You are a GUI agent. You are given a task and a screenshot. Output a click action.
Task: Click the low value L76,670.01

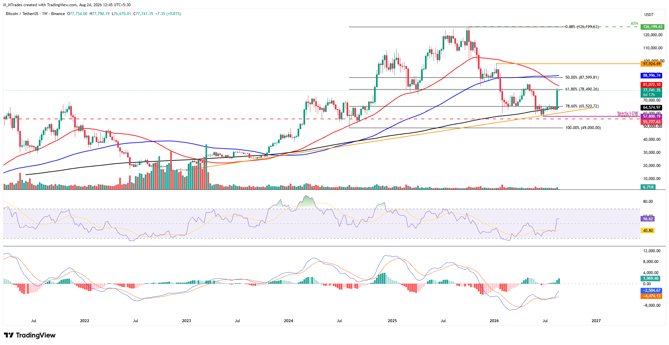click(121, 14)
